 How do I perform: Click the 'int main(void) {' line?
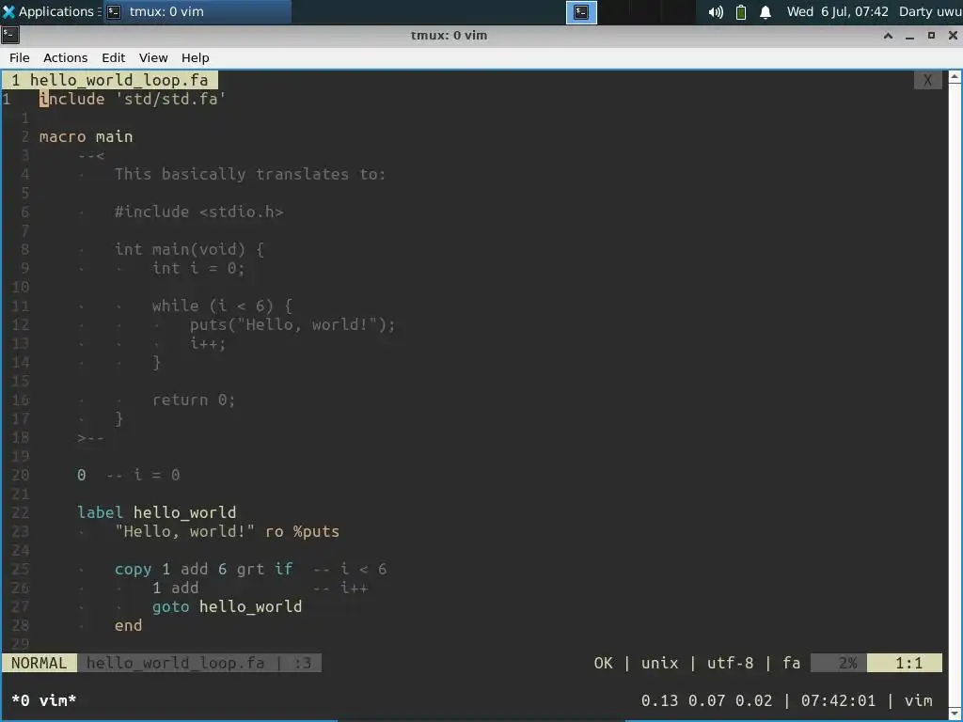(x=189, y=249)
